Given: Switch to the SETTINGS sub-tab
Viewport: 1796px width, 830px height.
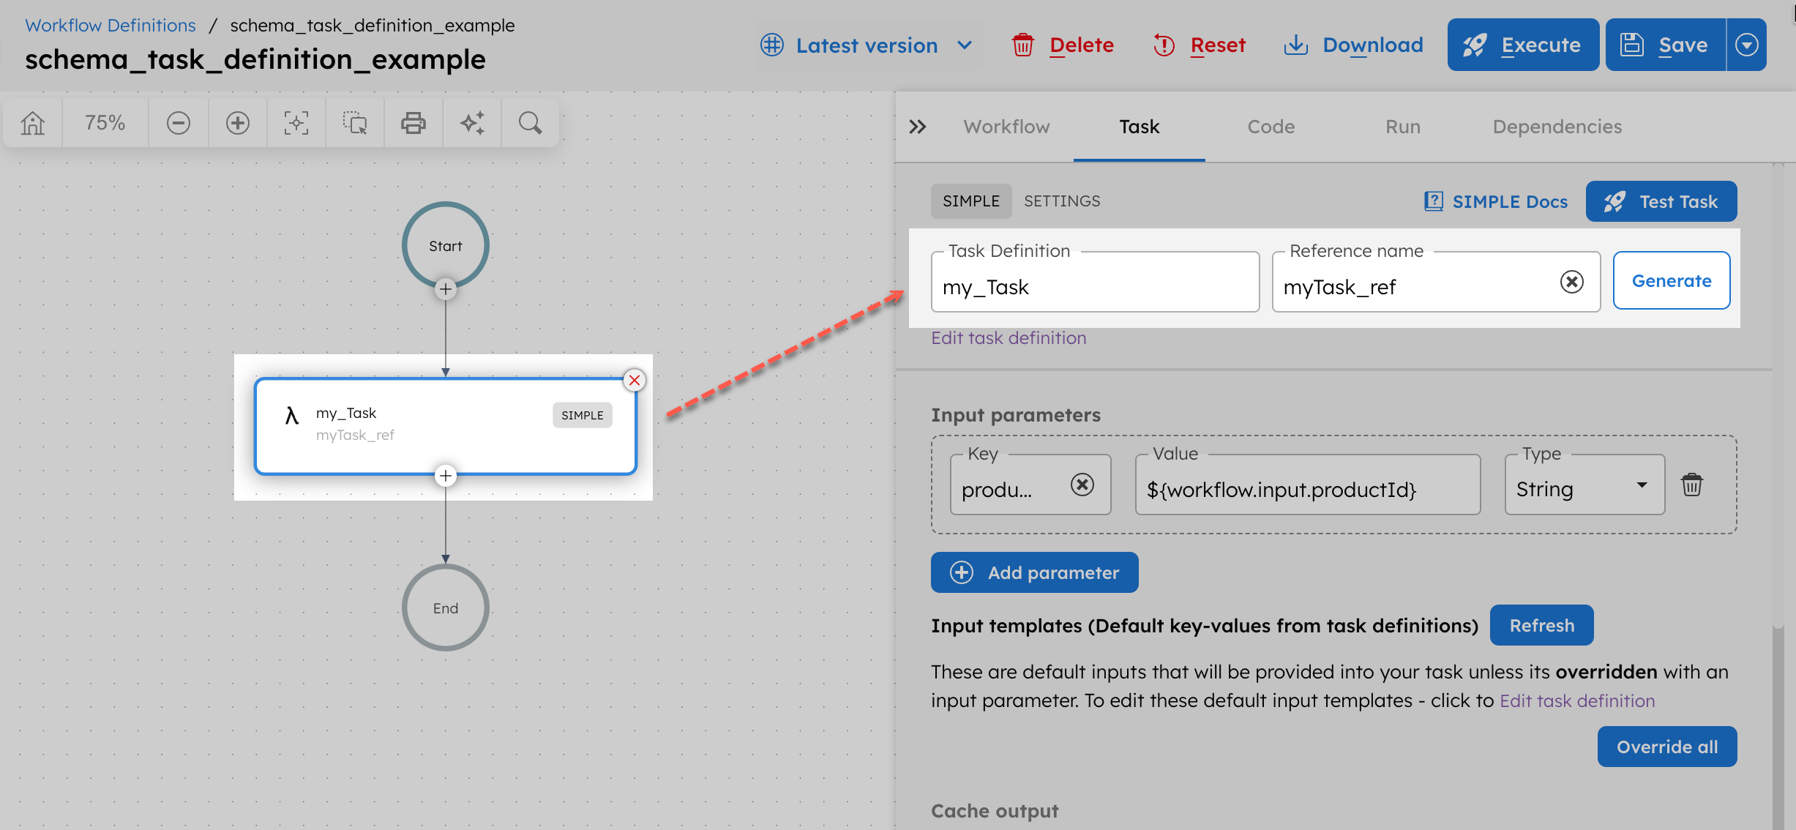Looking at the screenshot, I should click(x=1062, y=201).
